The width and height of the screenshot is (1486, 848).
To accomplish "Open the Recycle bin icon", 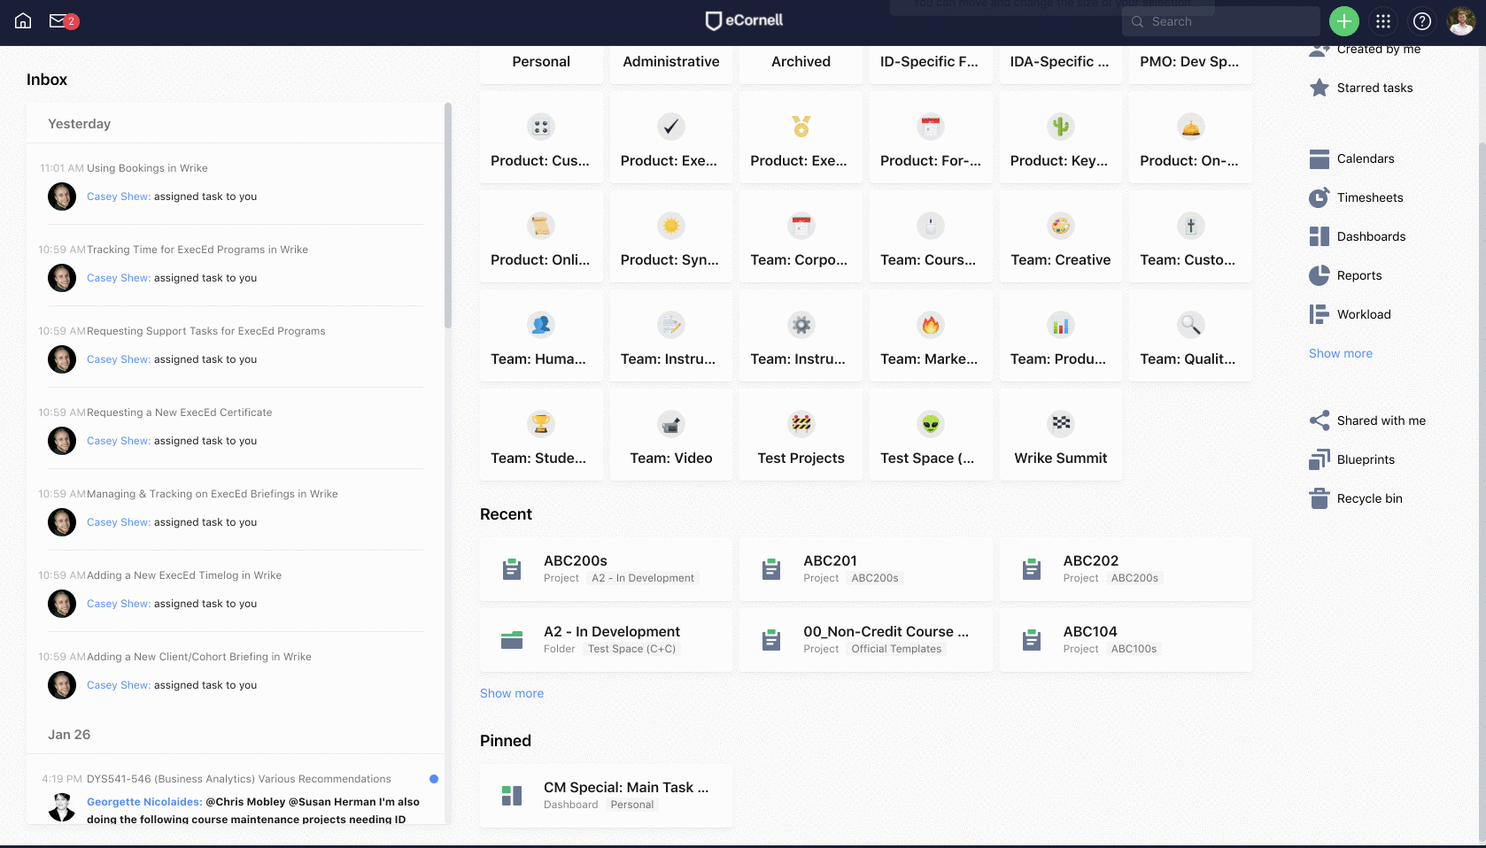I will tap(1319, 498).
